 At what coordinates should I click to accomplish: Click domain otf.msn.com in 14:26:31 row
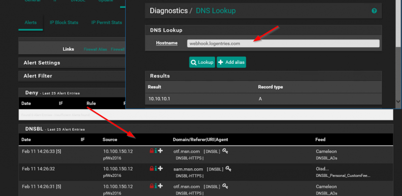186,186
